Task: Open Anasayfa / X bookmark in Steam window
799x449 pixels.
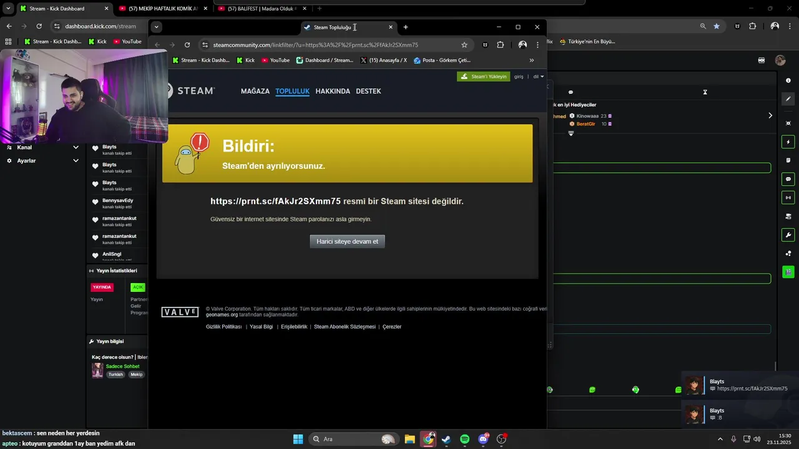Action: pyautogui.click(x=383, y=60)
